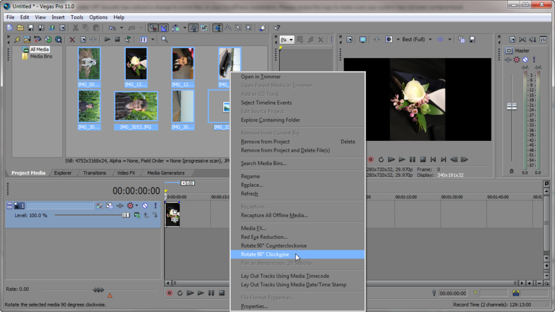Toggle Split Screen View in preview toolbar
555x312 pixels.
point(389,39)
